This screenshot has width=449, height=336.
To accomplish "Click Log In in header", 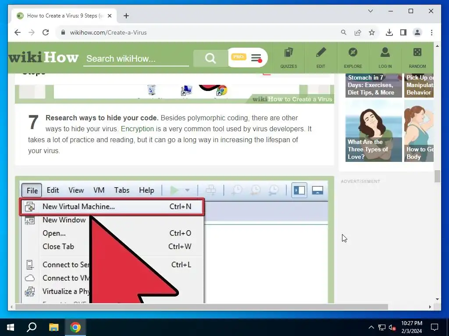I will pos(385,58).
